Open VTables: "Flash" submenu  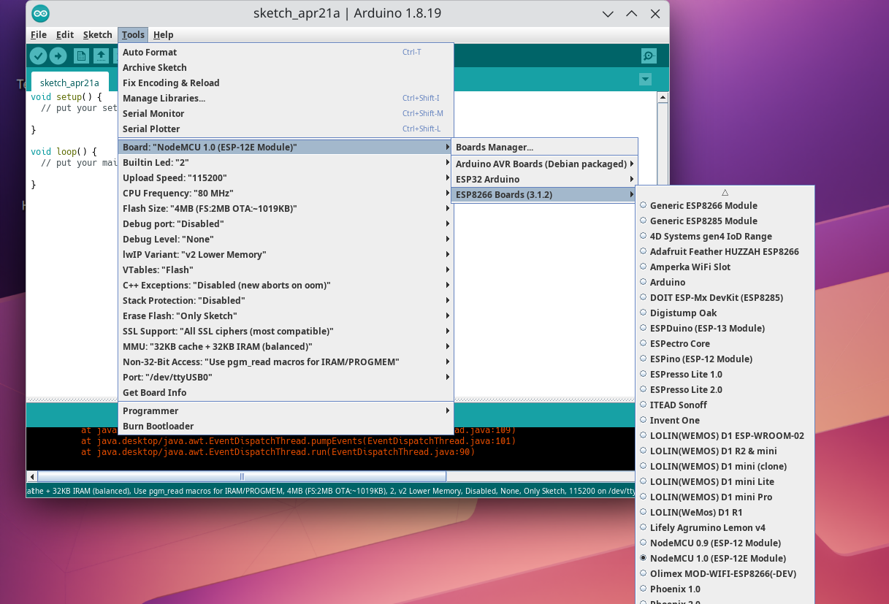click(286, 269)
